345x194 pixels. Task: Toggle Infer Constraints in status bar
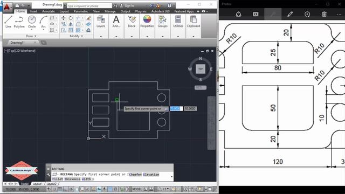[49, 189]
